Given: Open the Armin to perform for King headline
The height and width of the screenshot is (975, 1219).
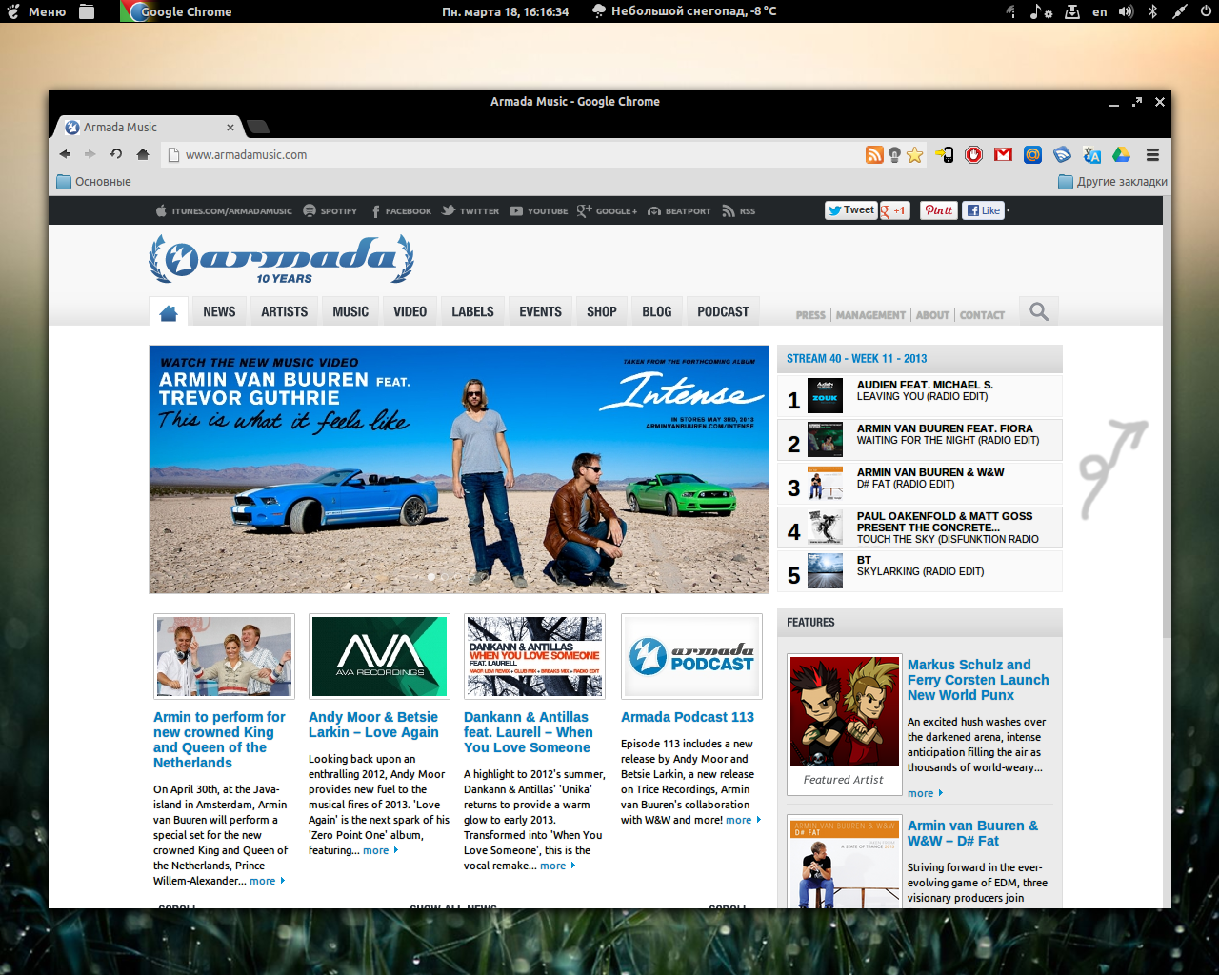Looking at the screenshot, I should click(x=219, y=740).
